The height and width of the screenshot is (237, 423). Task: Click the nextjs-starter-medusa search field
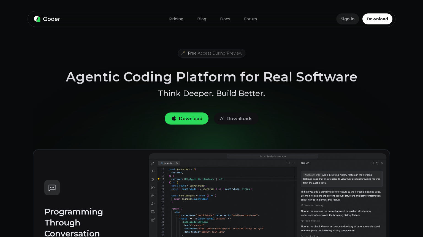(x=272, y=156)
